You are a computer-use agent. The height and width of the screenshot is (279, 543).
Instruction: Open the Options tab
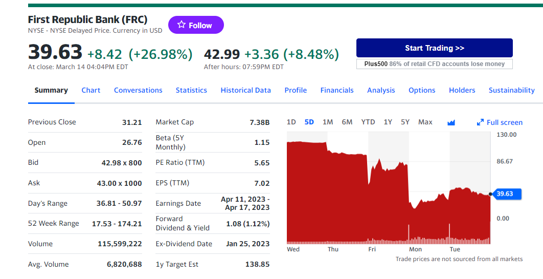click(x=422, y=90)
